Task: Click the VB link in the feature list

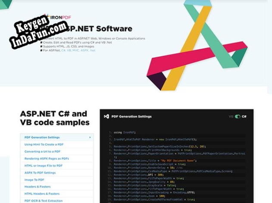Action: (69, 51)
